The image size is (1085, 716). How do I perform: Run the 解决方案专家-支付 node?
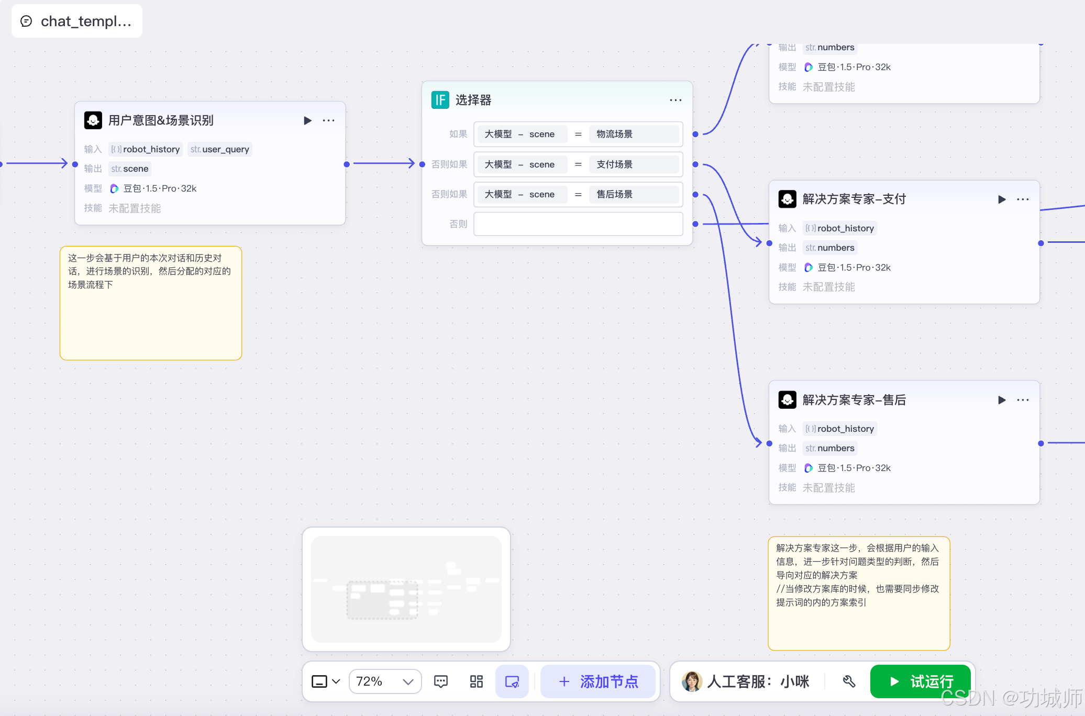[1002, 199]
